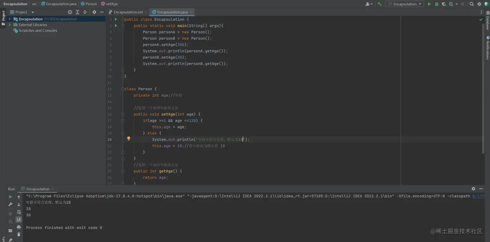This screenshot has width=490, height=242.
Task: Switch to Encapsulation.java editor tab
Action: point(172,12)
